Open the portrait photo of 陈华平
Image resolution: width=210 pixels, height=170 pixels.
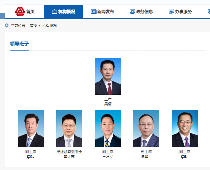click(x=146, y=129)
